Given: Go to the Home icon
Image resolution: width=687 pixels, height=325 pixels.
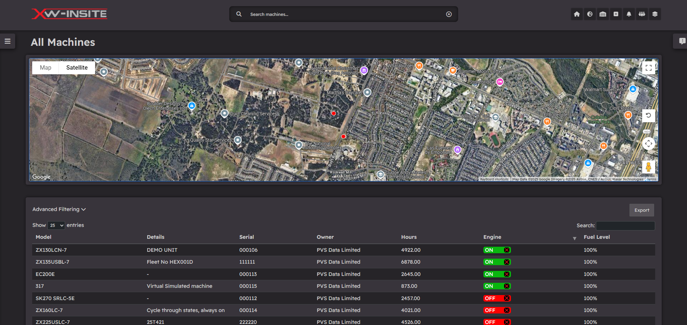Looking at the screenshot, I should coord(577,14).
